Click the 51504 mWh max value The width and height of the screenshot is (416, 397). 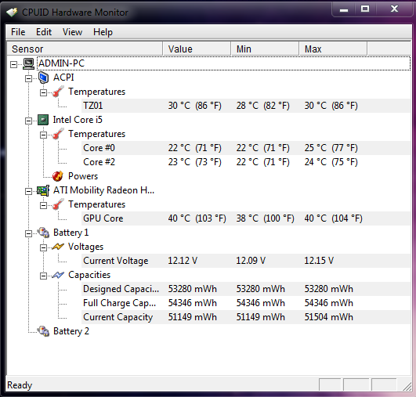tap(329, 317)
